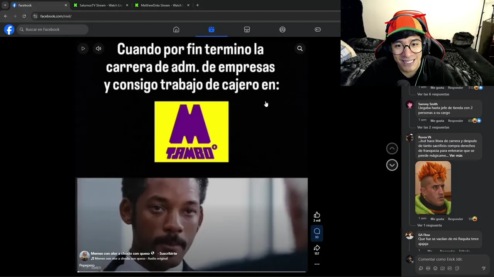
Task: Go to the previous reel with up chevron
Action: pyautogui.click(x=392, y=149)
